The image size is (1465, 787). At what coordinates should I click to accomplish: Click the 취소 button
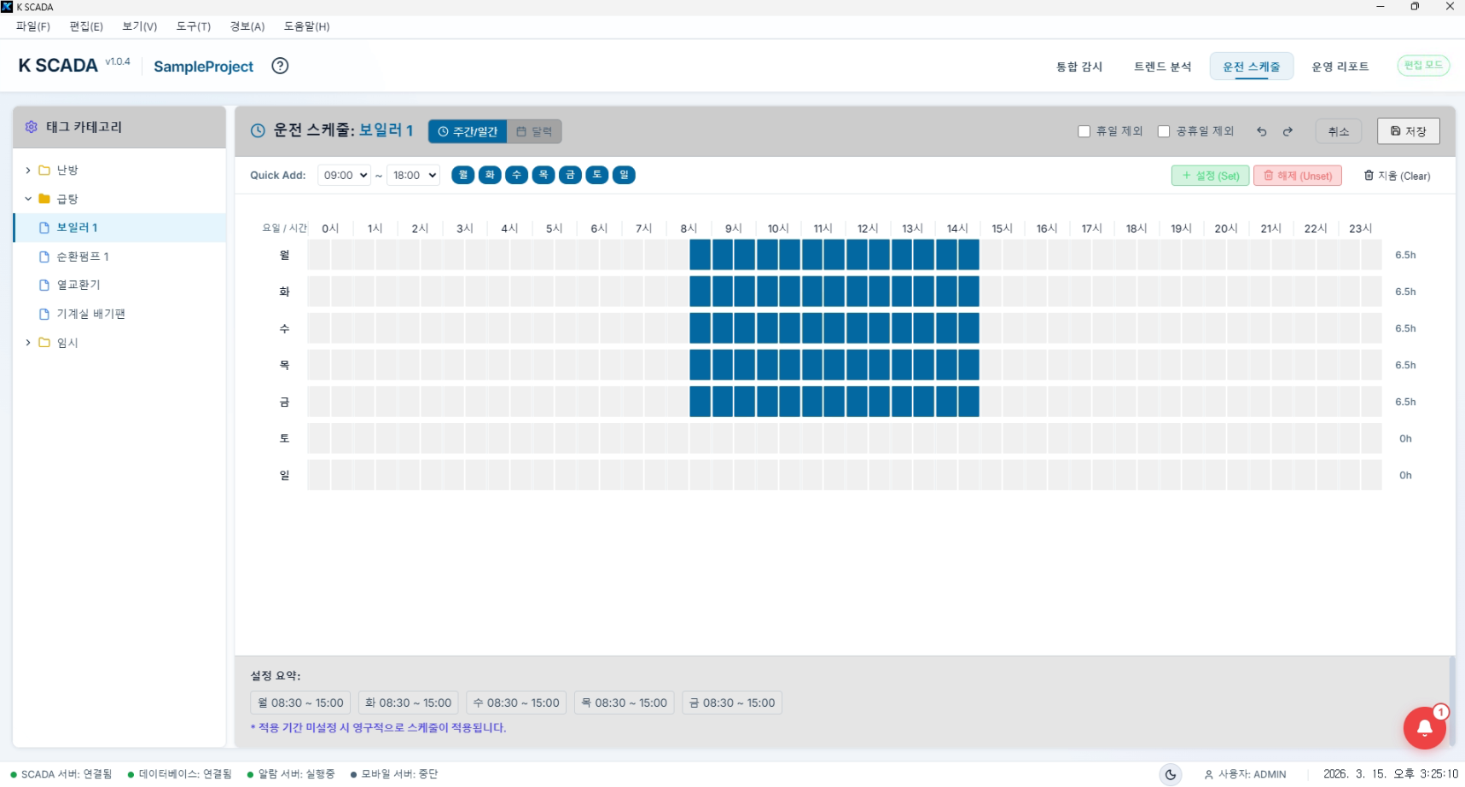(1339, 131)
